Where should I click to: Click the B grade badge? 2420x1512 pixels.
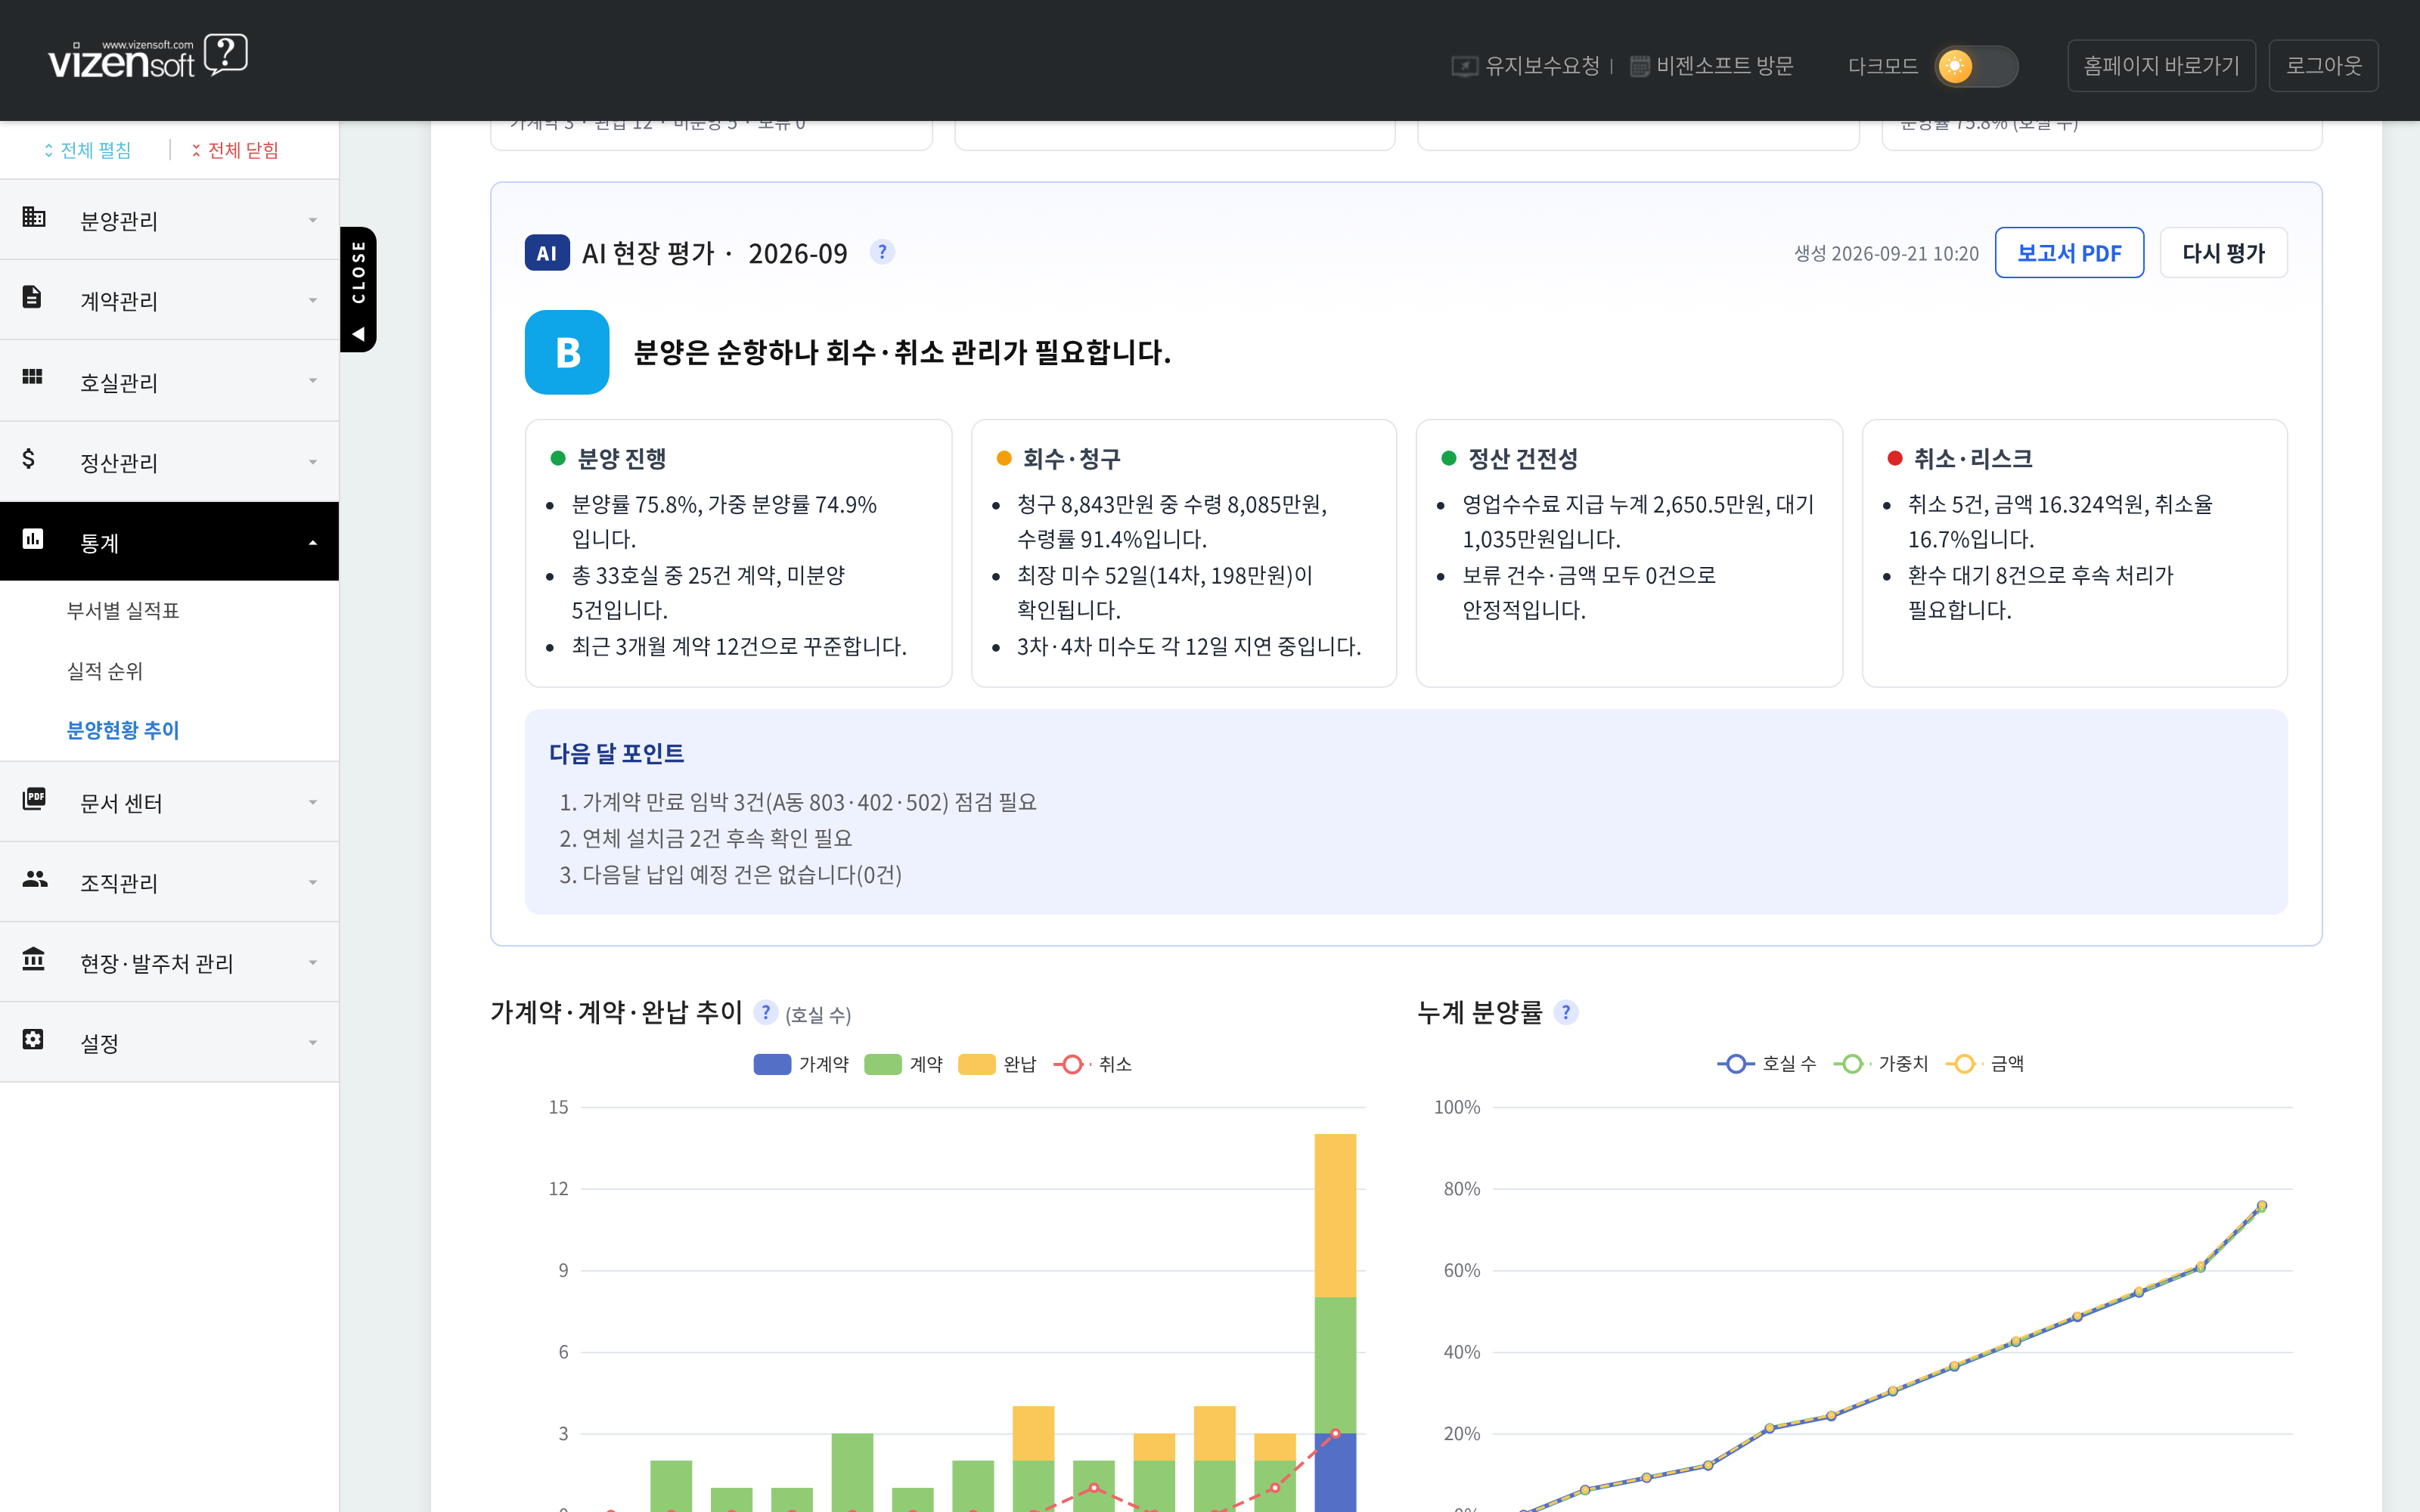click(567, 352)
